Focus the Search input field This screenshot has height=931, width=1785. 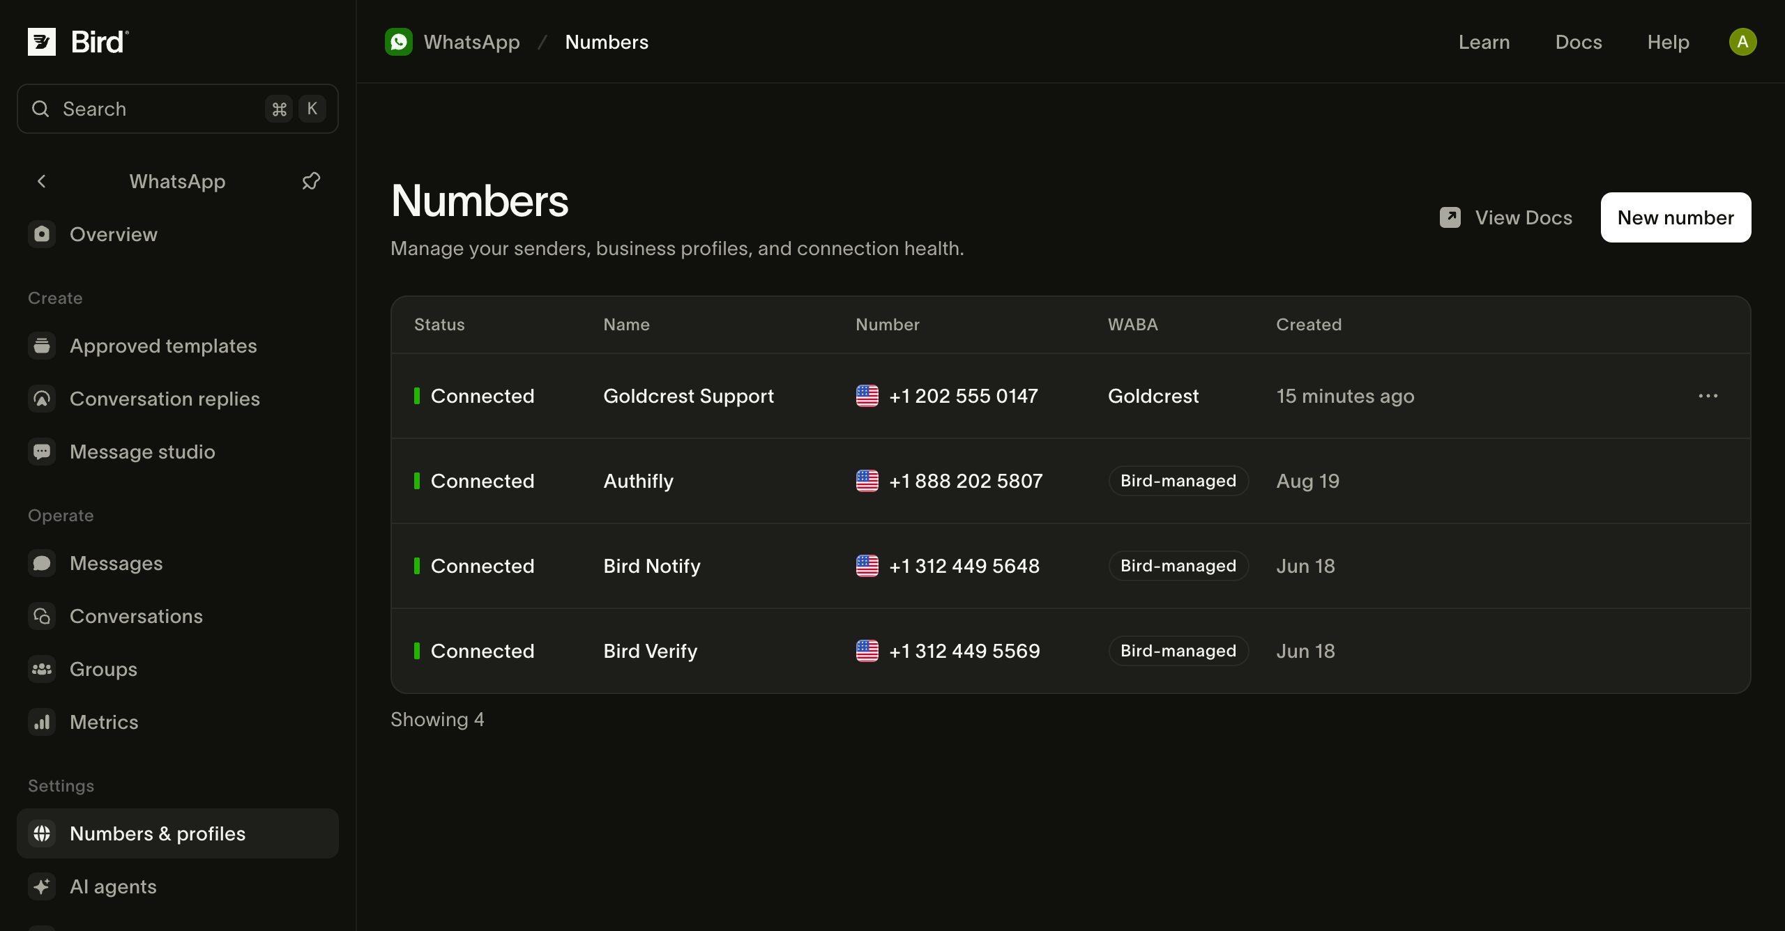tap(178, 109)
